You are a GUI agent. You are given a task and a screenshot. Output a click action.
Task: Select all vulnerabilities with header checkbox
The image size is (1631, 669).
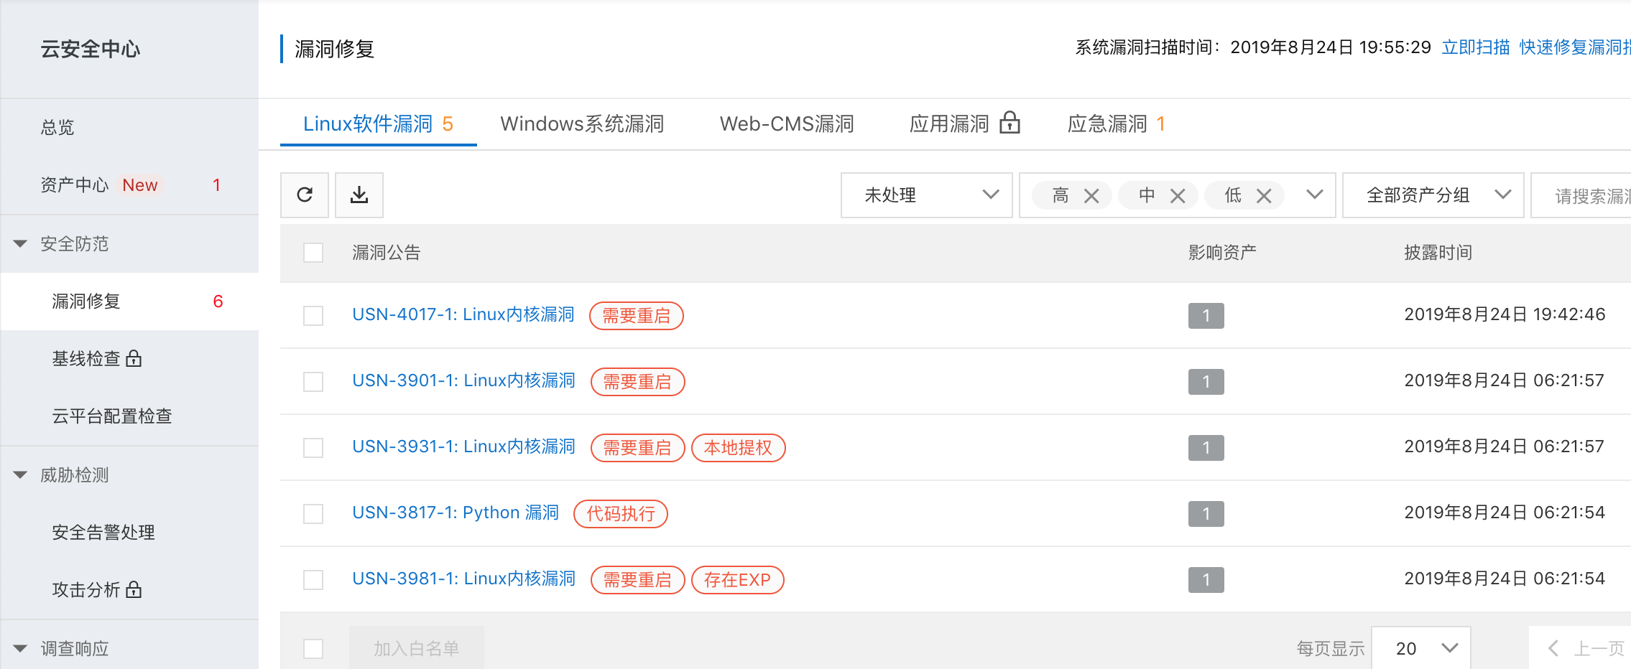(x=313, y=253)
